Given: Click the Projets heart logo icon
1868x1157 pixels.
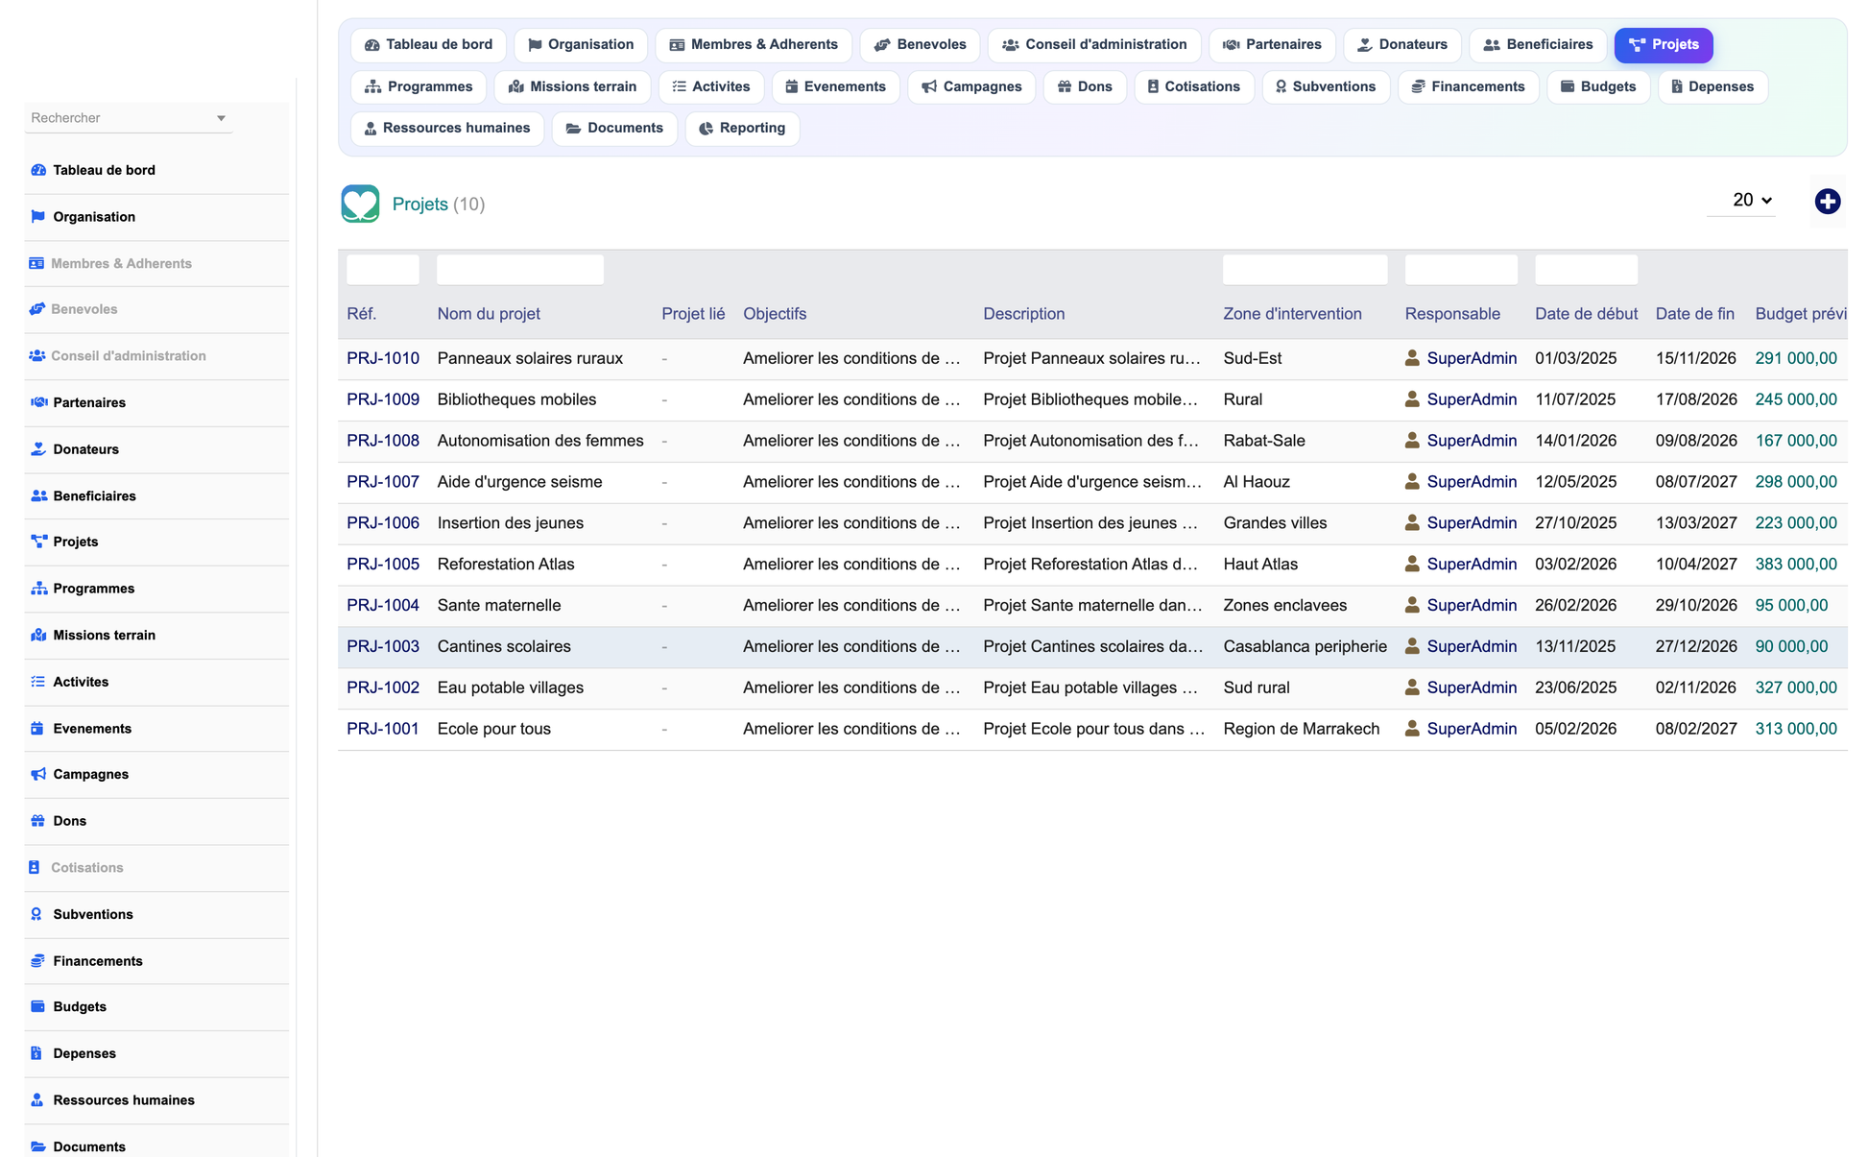Looking at the screenshot, I should (x=360, y=204).
